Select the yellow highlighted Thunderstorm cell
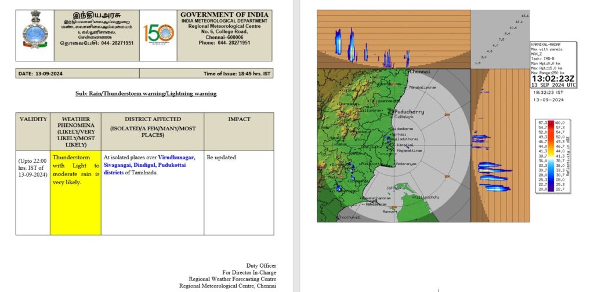 coord(75,169)
